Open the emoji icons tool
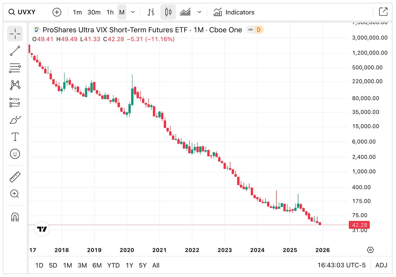Viewport: 396px width, 277px height. 15,154
